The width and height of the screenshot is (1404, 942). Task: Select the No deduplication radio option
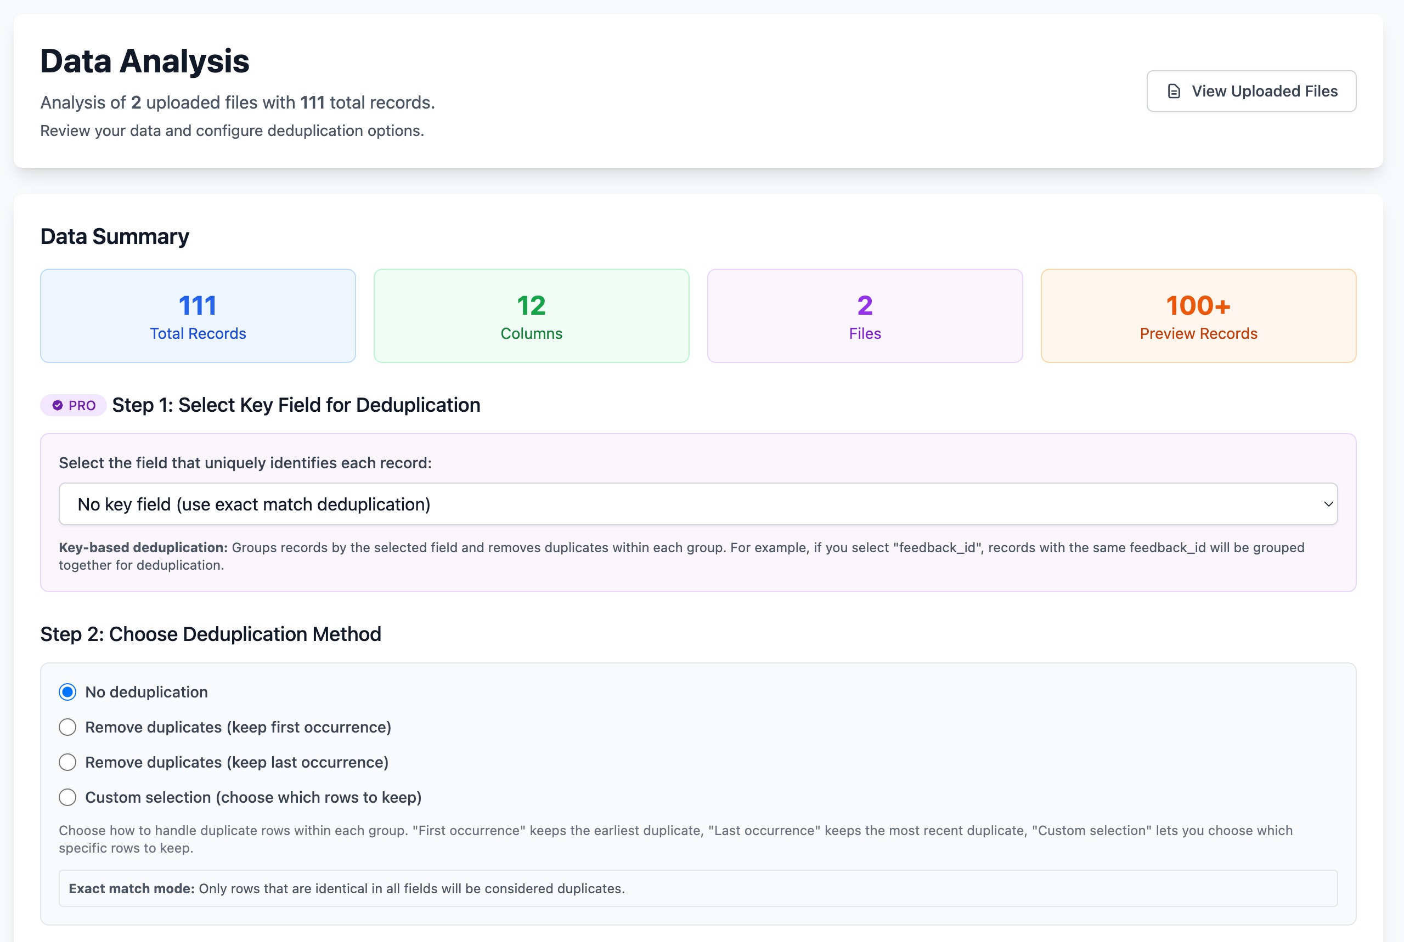[x=67, y=692]
